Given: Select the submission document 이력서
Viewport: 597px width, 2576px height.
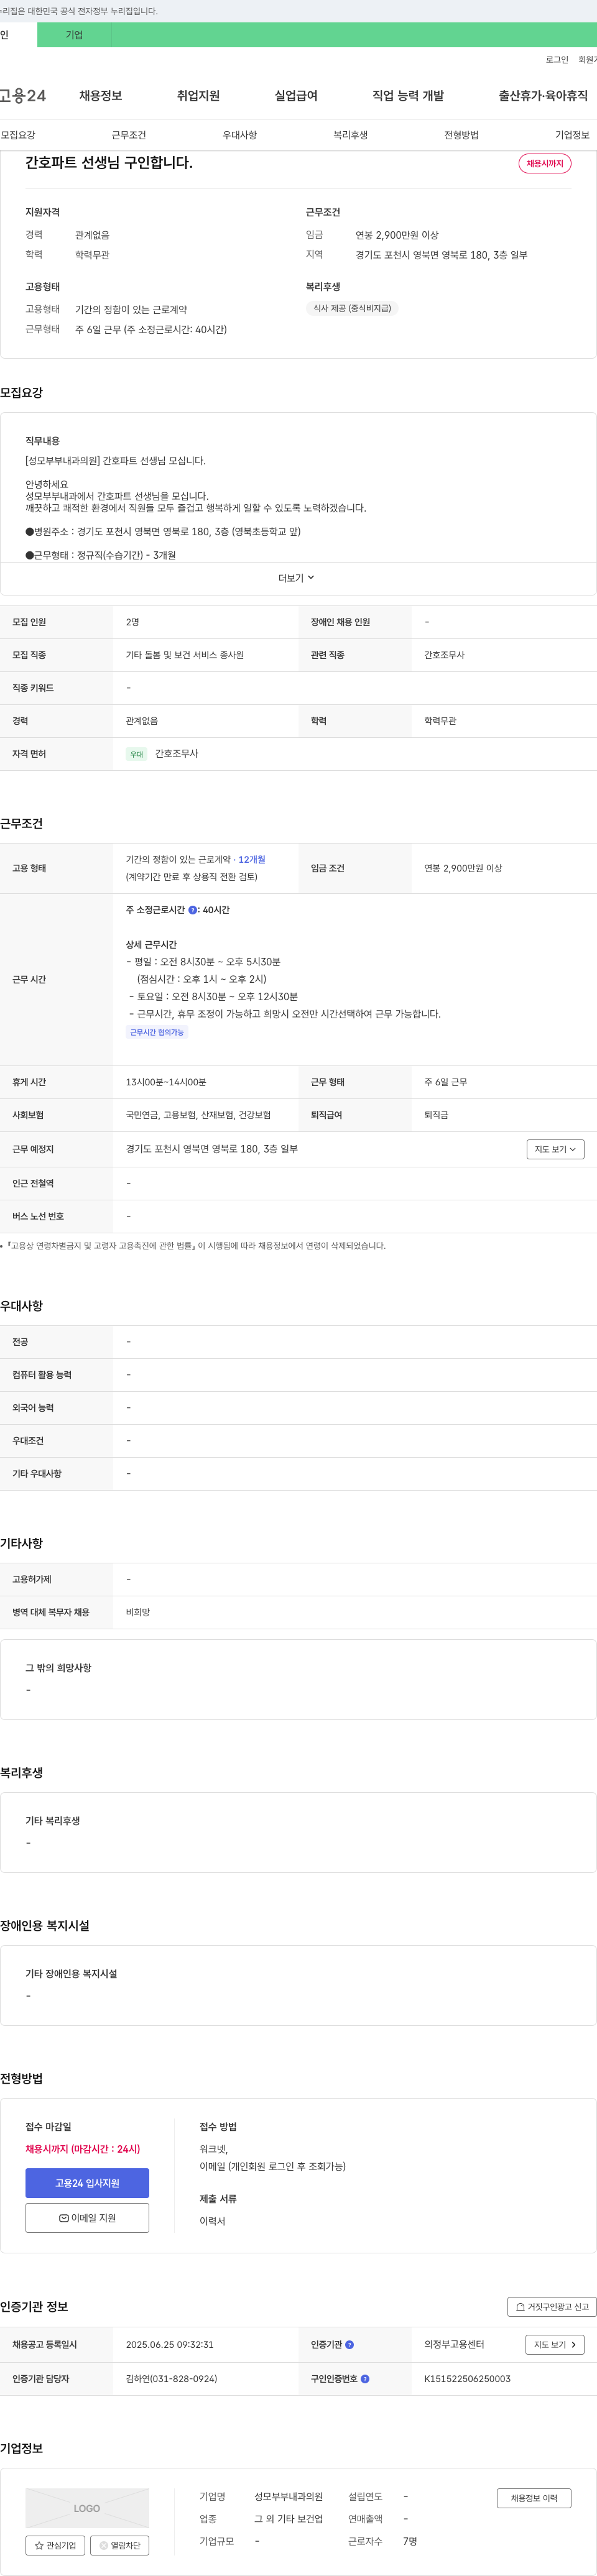Looking at the screenshot, I should (212, 2221).
